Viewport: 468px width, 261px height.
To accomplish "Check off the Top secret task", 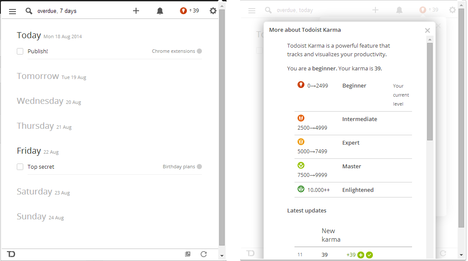I will coord(20,167).
